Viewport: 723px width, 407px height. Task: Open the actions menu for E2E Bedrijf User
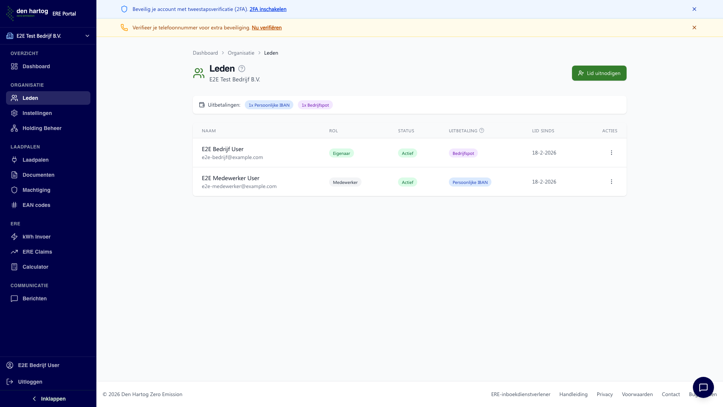611,153
